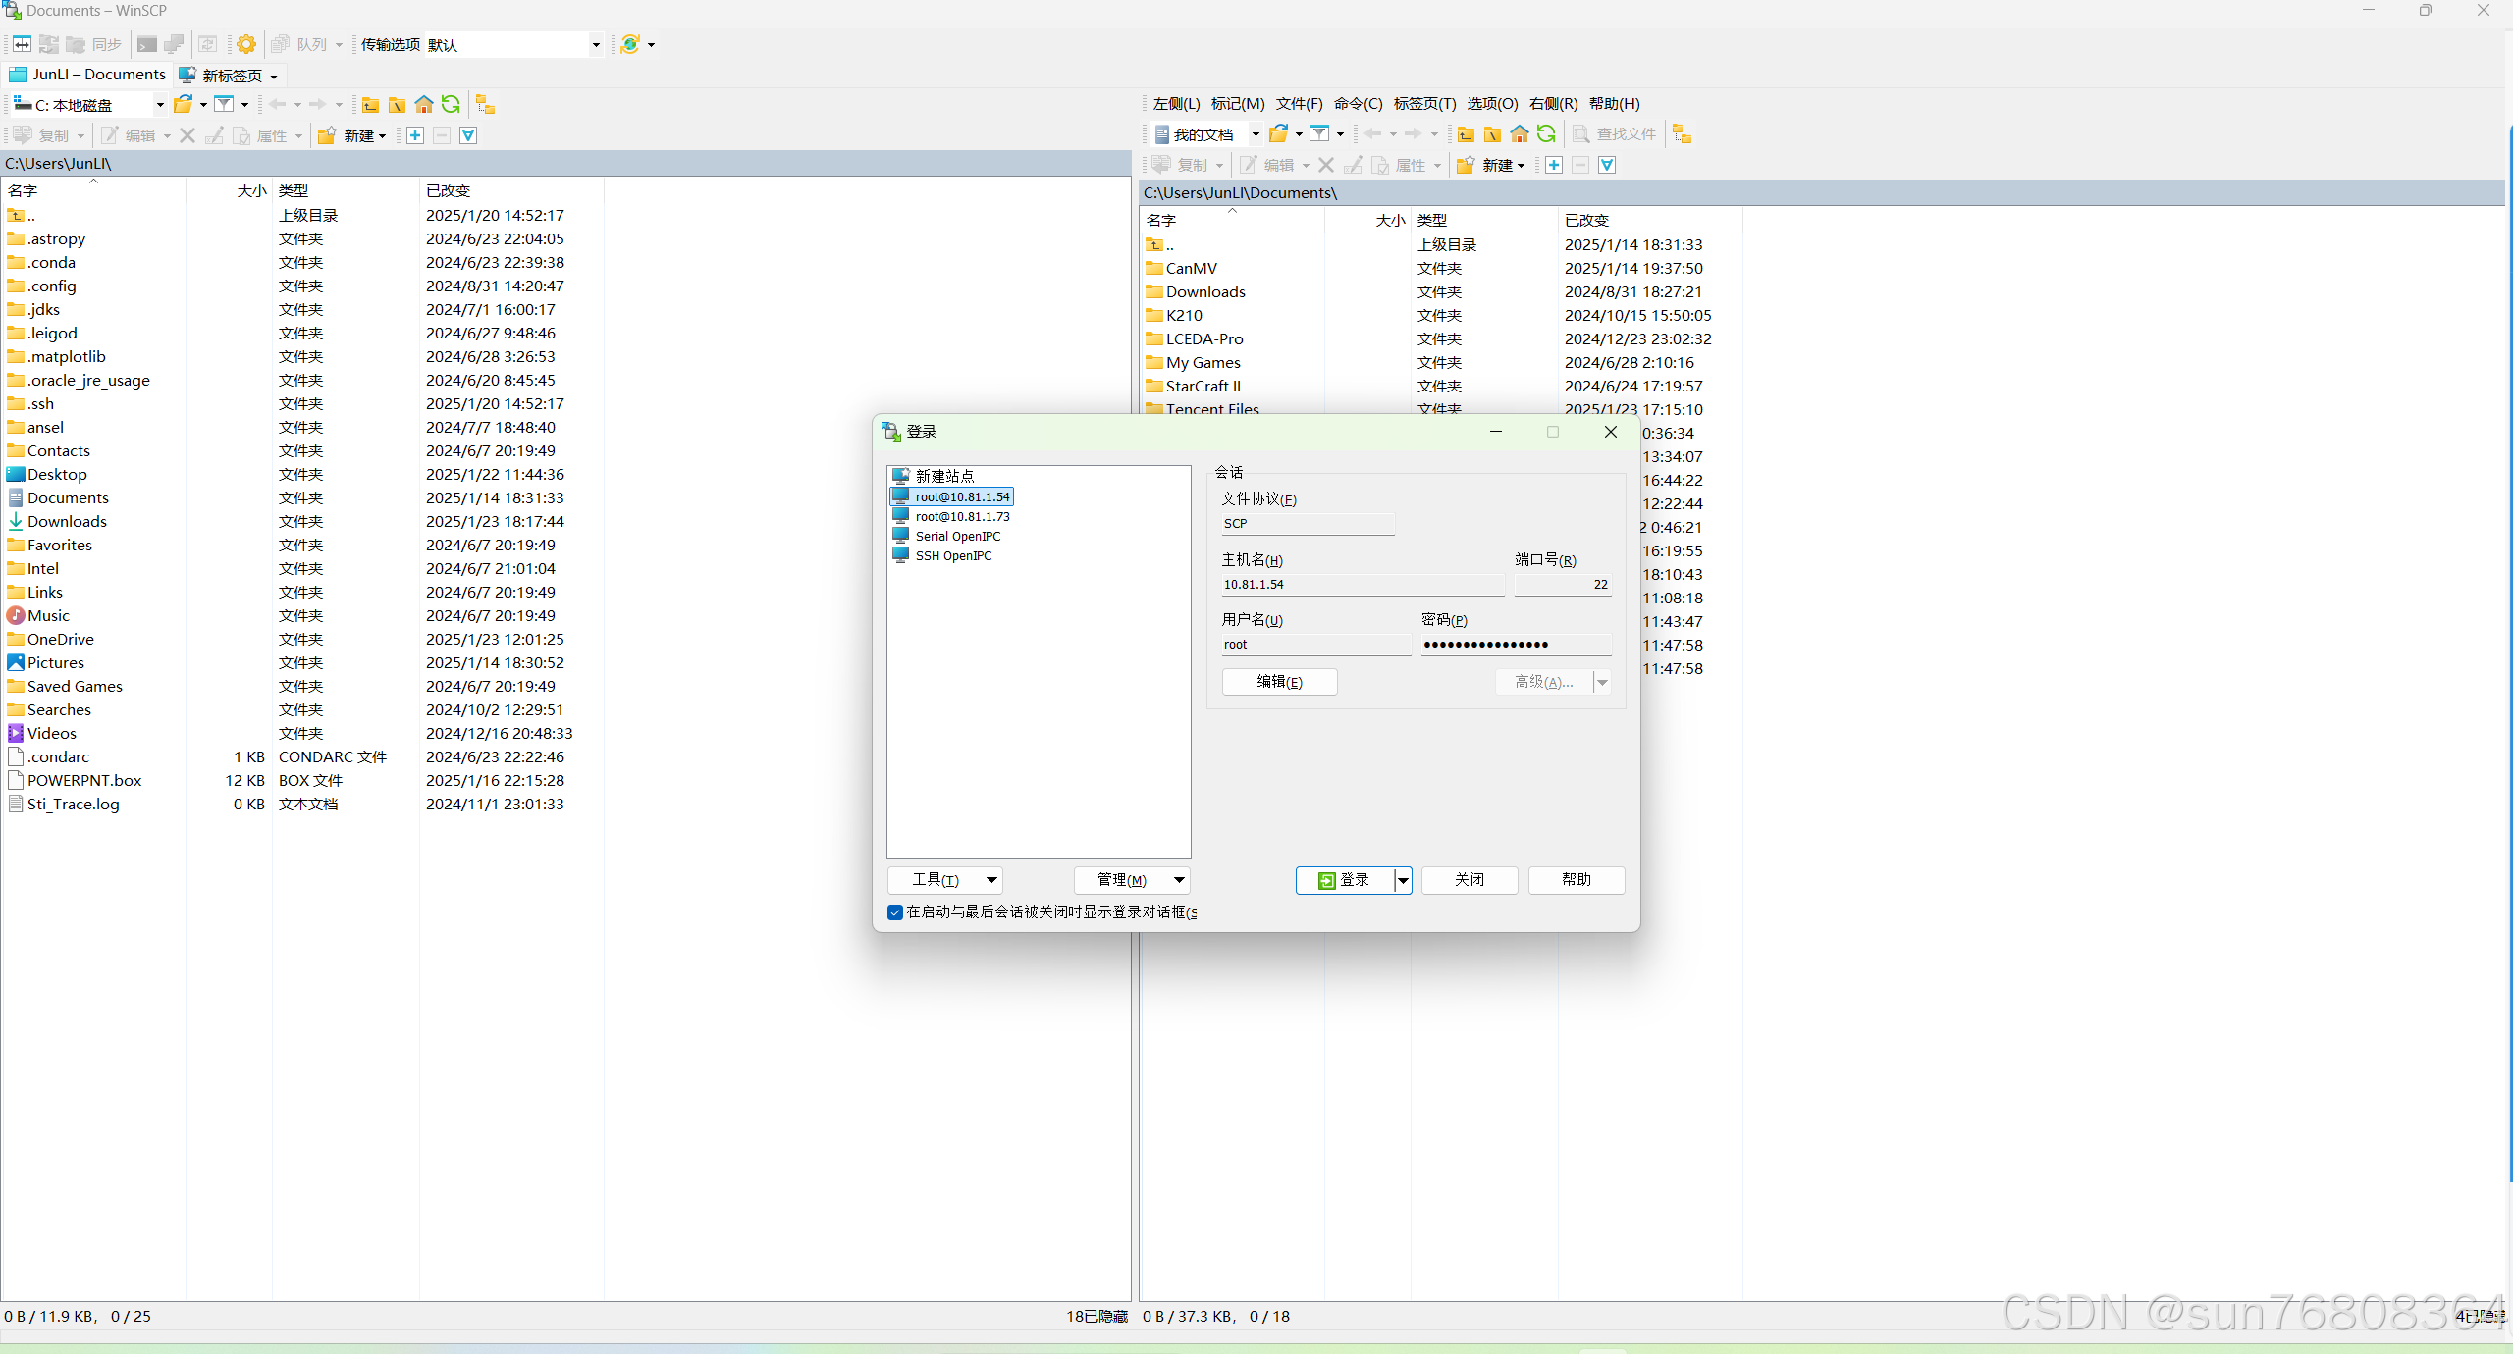Select the SSH OpenIPC saved site

point(953,555)
